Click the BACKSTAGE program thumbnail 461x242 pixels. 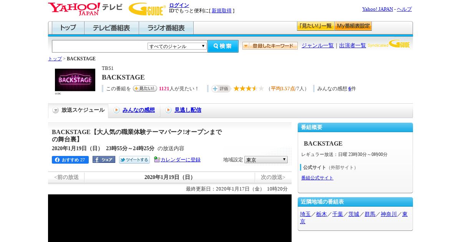pos(75,80)
